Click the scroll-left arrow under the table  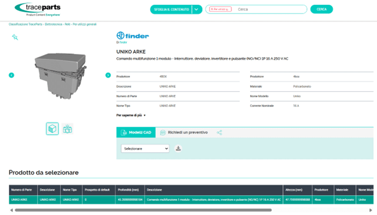pyautogui.click(x=11, y=210)
